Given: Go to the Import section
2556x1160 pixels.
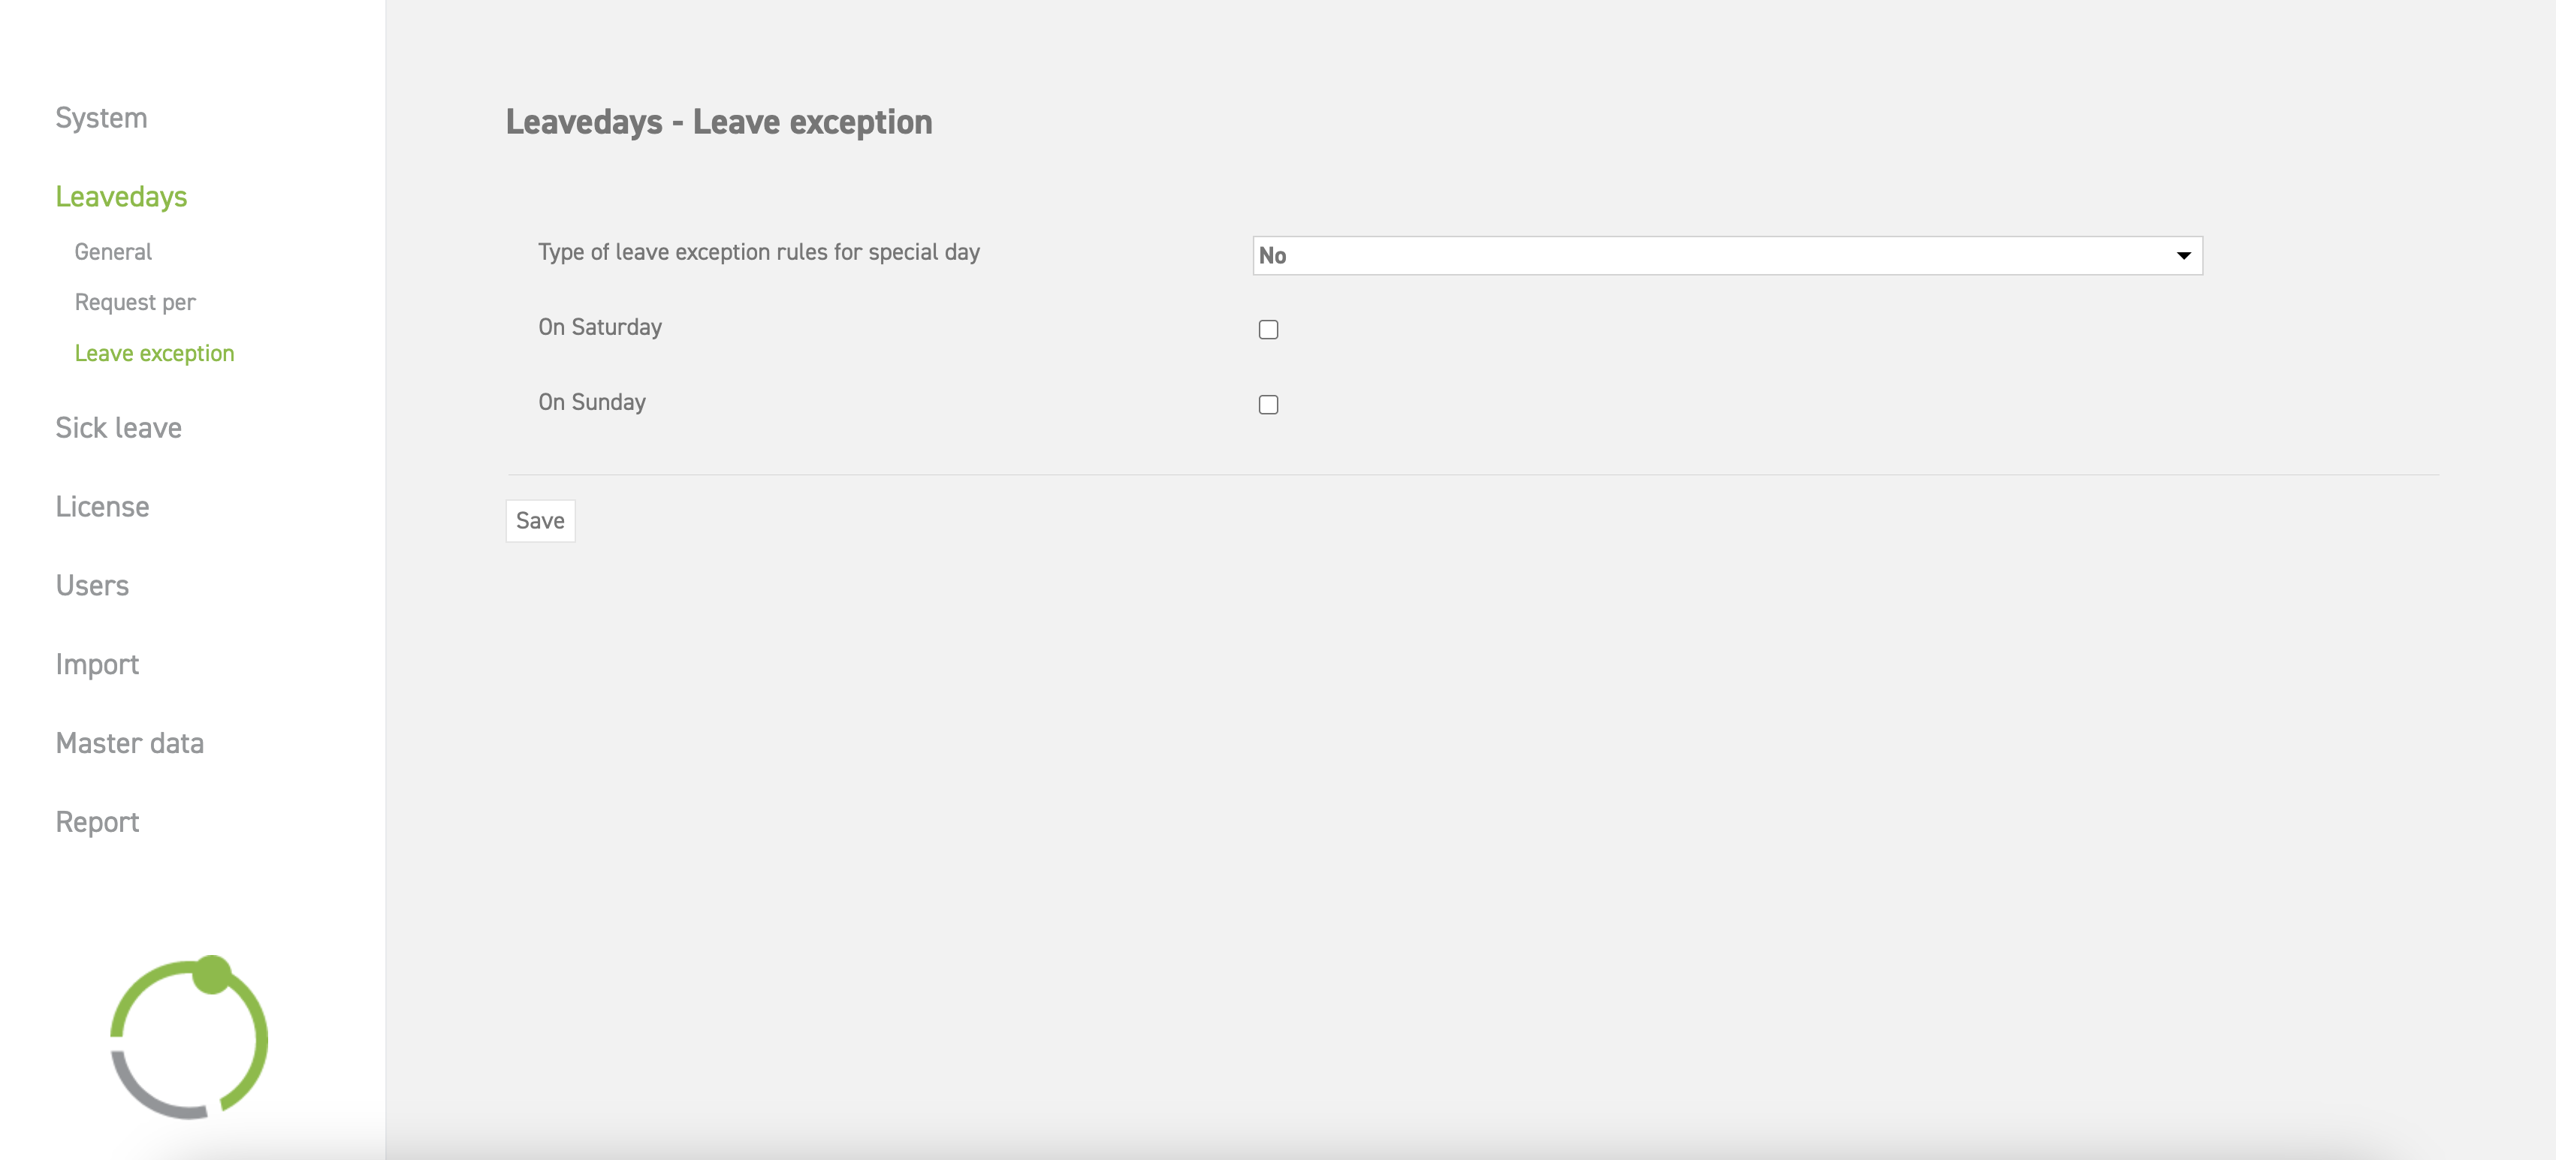Looking at the screenshot, I should tap(97, 664).
